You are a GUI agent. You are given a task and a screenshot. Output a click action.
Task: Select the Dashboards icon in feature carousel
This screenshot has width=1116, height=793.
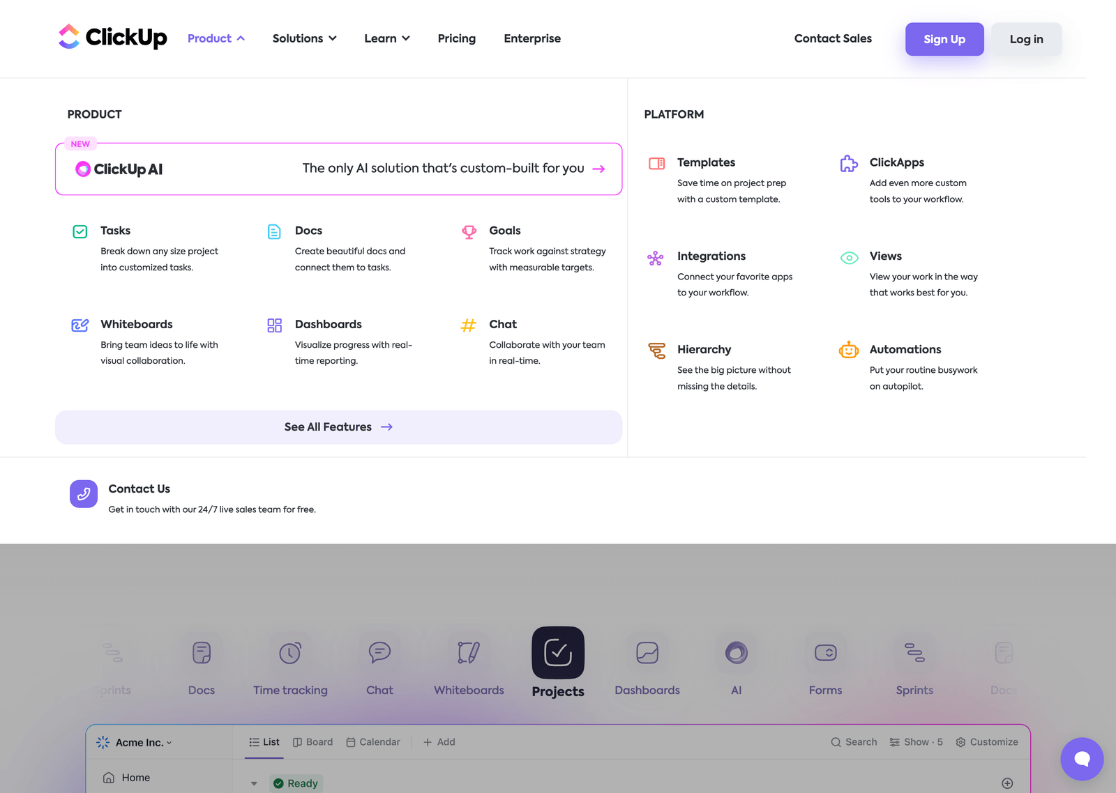(x=647, y=653)
